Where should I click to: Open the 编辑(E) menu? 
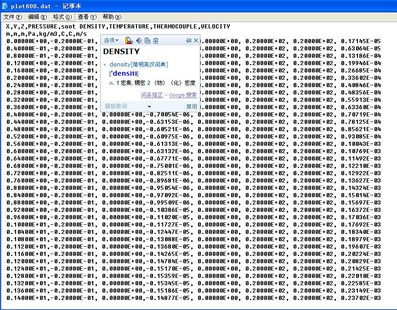click(x=37, y=17)
